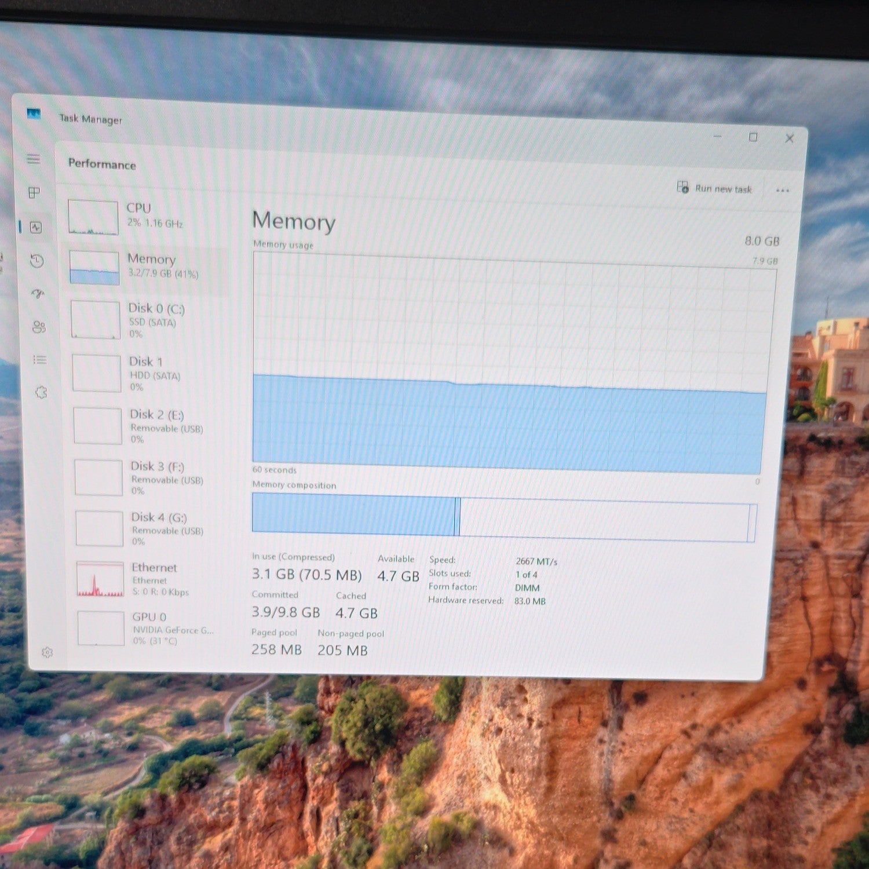Open the Services page icon
The width and height of the screenshot is (869, 869).
[x=41, y=393]
